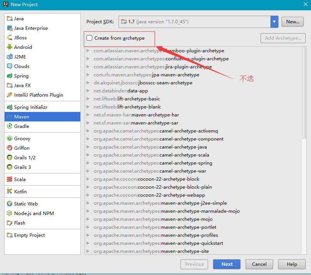Expand the maven-archetype-quickstart node

click(x=88, y=243)
